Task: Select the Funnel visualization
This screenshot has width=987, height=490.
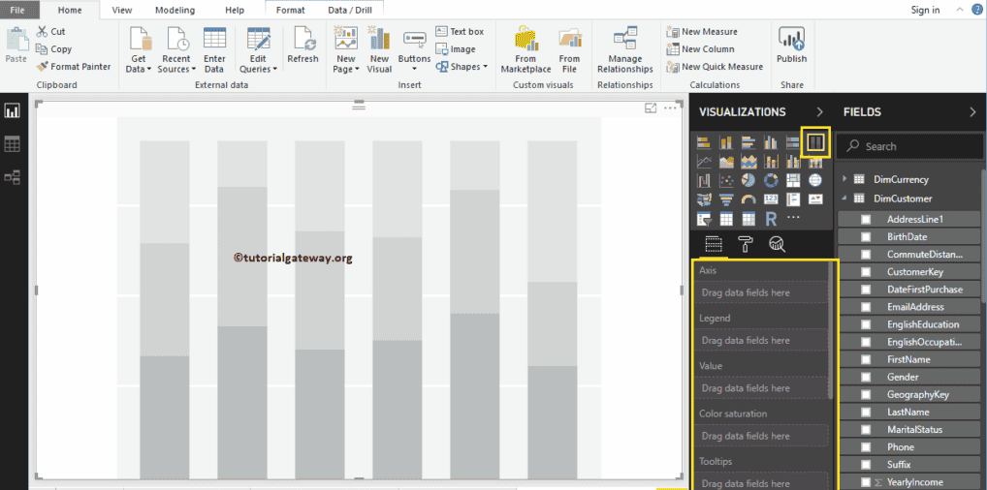Action: [726, 200]
